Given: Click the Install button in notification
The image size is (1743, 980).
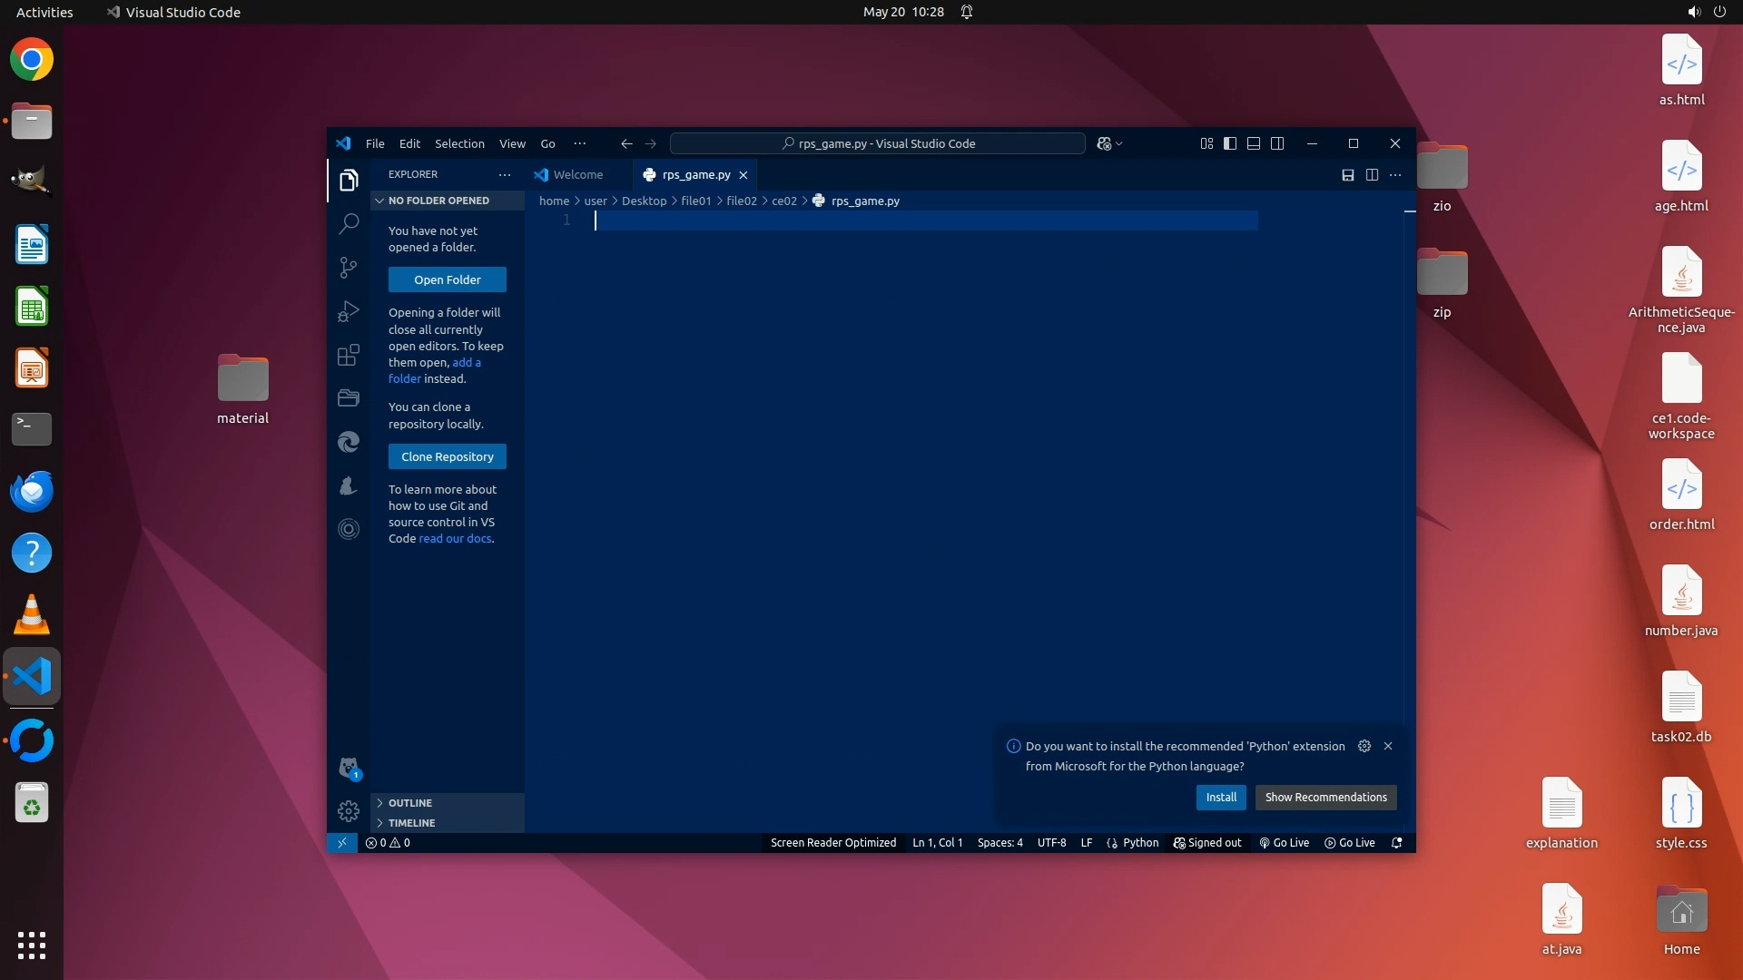Looking at the screenshot, I should click(1221, 797).
